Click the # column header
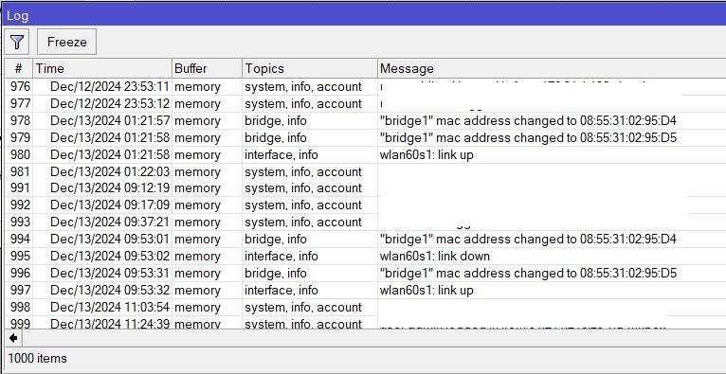Viewport: 726px width, 374px height. [x=19, y=68]
